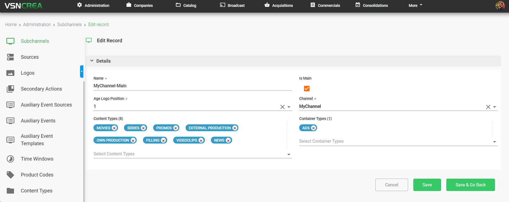
Task: Click the Product Codes tag icon
Action: point(10,175)
